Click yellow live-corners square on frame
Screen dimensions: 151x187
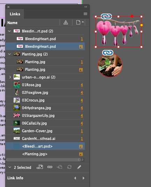[x=142, y=25]
